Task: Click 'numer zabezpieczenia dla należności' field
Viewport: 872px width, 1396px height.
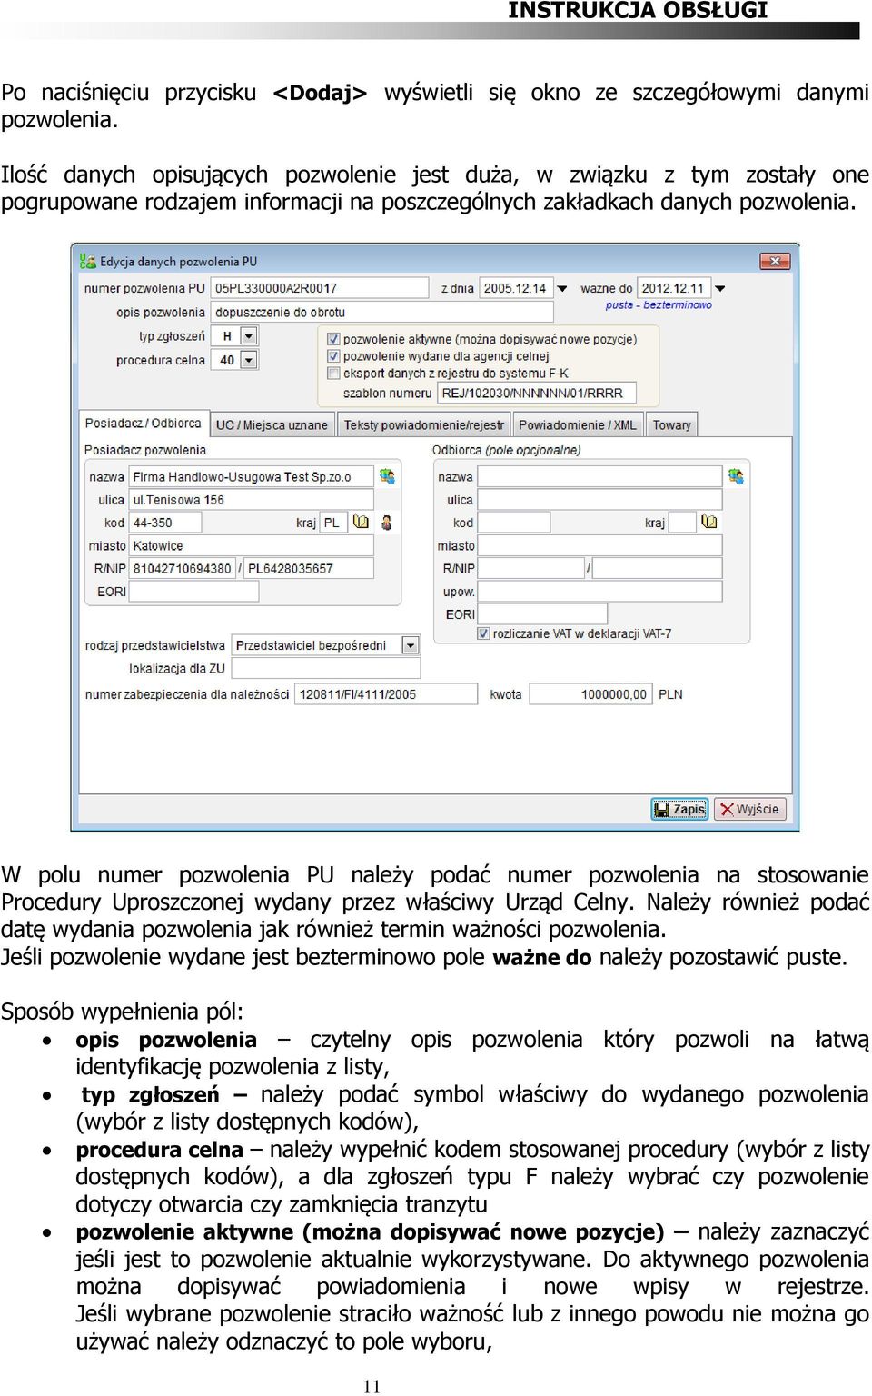Action: 387,693
